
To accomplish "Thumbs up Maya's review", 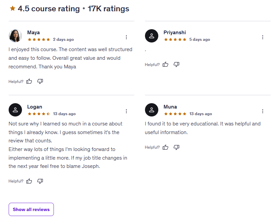I will (x=29, y=81).
